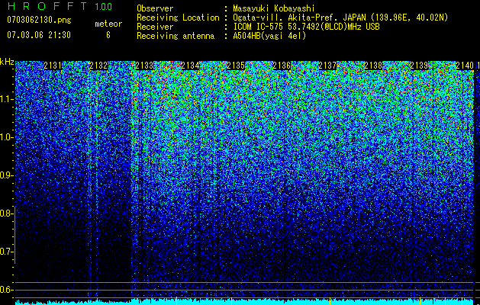480x305 pixels.
Task: Click the 2140 time marker
Action: click(x=465, y=66)
